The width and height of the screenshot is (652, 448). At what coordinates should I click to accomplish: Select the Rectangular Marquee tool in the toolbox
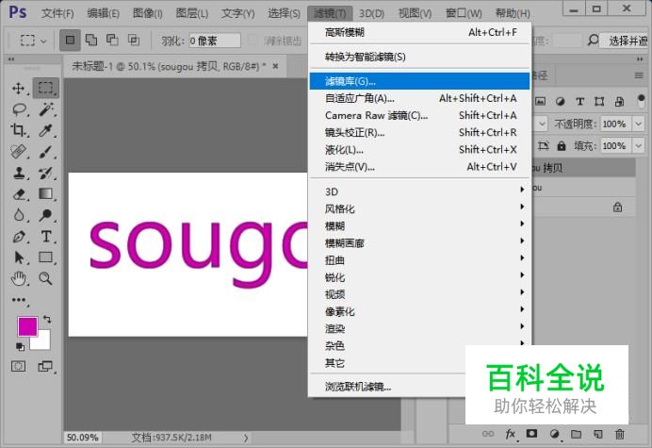(46, 88)
